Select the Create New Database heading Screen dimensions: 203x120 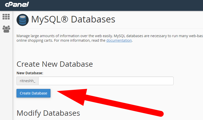point(55,64)
